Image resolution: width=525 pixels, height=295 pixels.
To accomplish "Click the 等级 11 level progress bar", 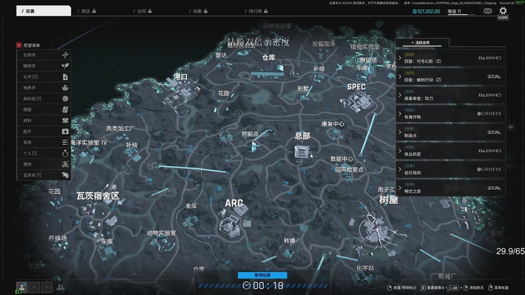I will pyautogui.click(x=462, y=14).
